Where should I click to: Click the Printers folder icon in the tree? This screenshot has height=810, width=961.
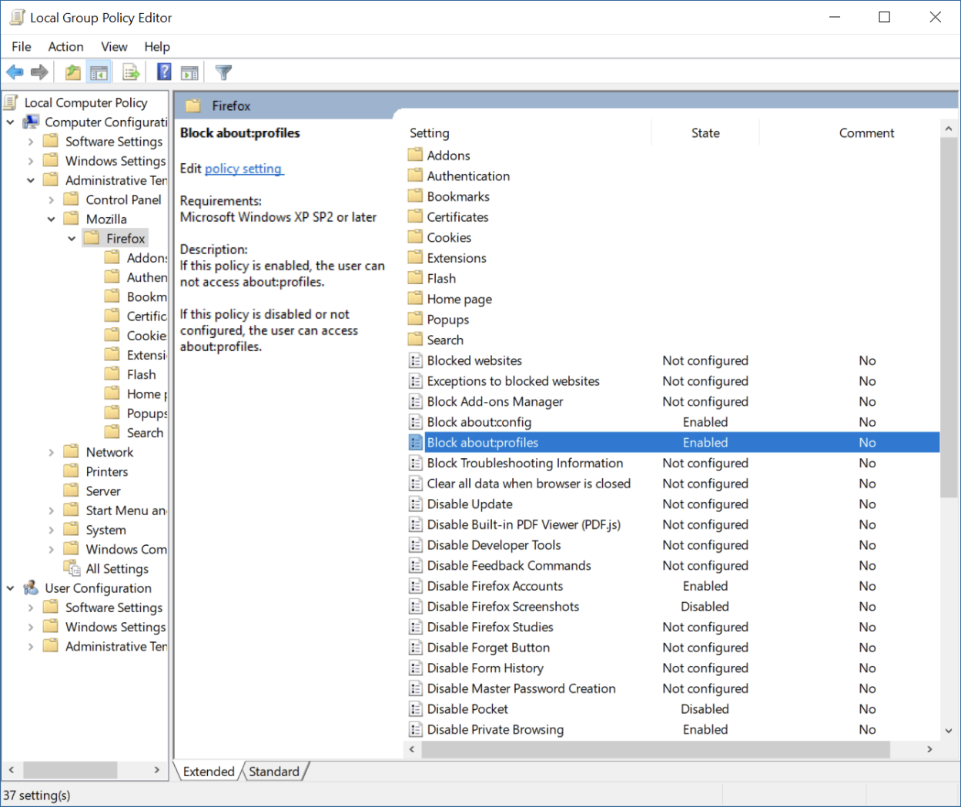(72, 471)
